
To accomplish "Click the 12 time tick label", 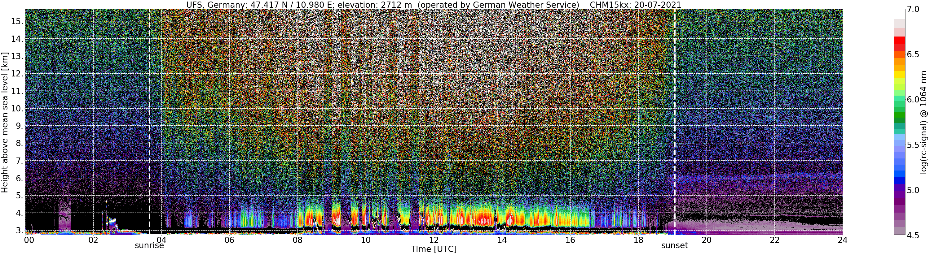I will [434, 240].
